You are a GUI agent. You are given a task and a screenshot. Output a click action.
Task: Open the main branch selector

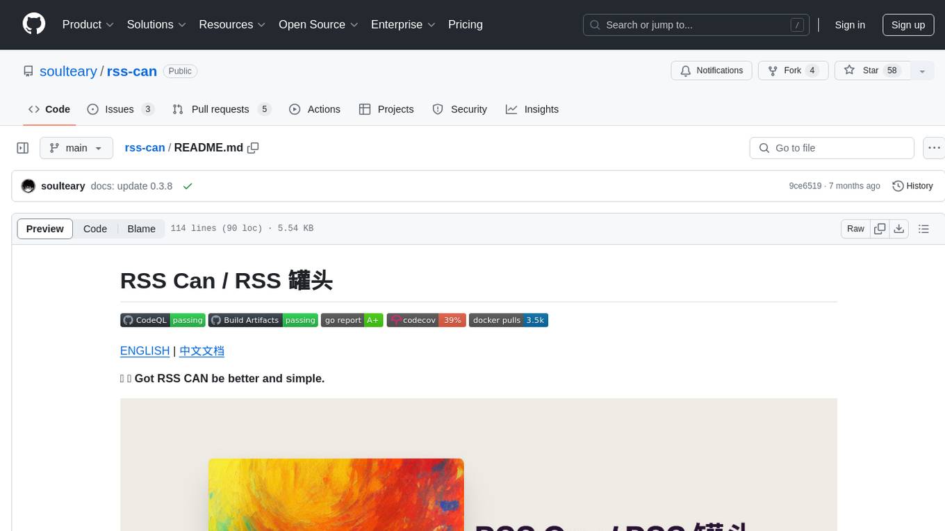pos(76,148)
